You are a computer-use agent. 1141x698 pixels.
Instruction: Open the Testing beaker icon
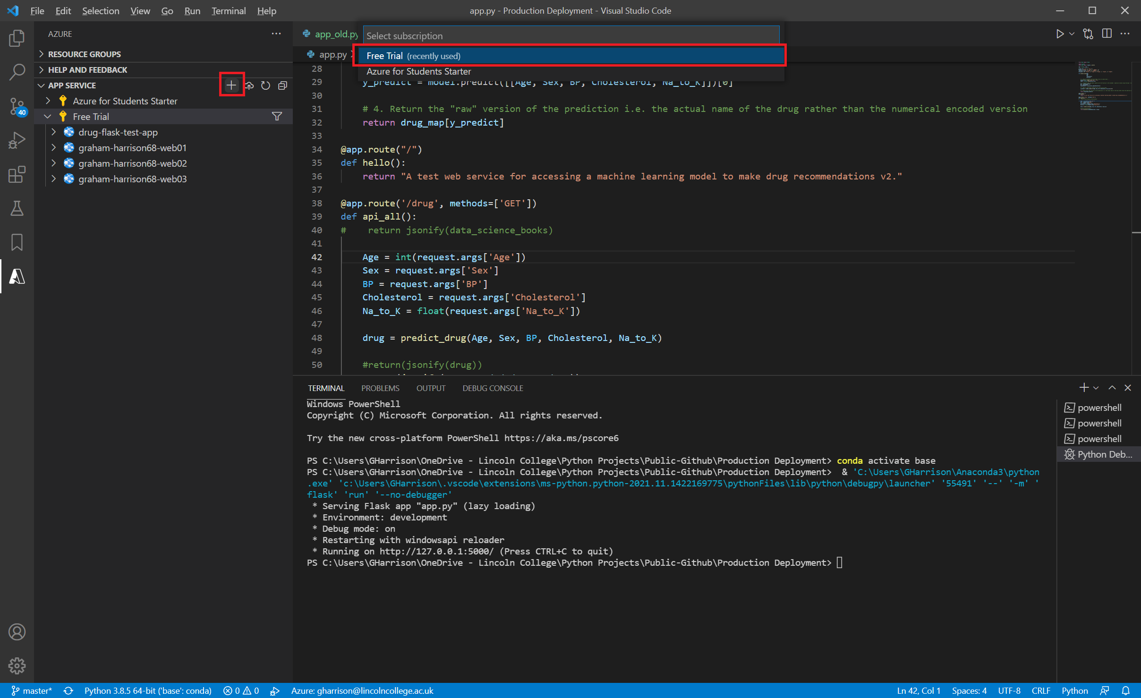tap(17, 208)
